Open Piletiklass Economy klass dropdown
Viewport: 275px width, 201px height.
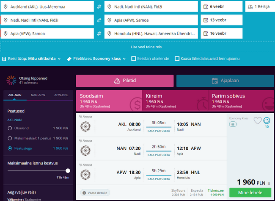click(99, 59)
